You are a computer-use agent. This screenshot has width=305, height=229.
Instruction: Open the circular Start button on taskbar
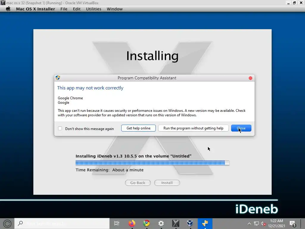pos(7,224)
